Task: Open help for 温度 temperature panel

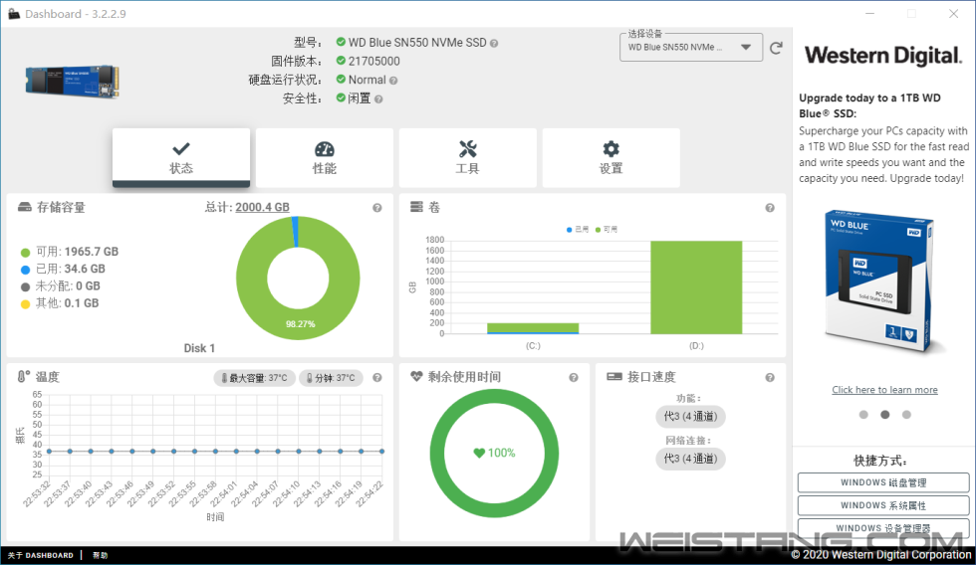Action: [x=377, y=378]
